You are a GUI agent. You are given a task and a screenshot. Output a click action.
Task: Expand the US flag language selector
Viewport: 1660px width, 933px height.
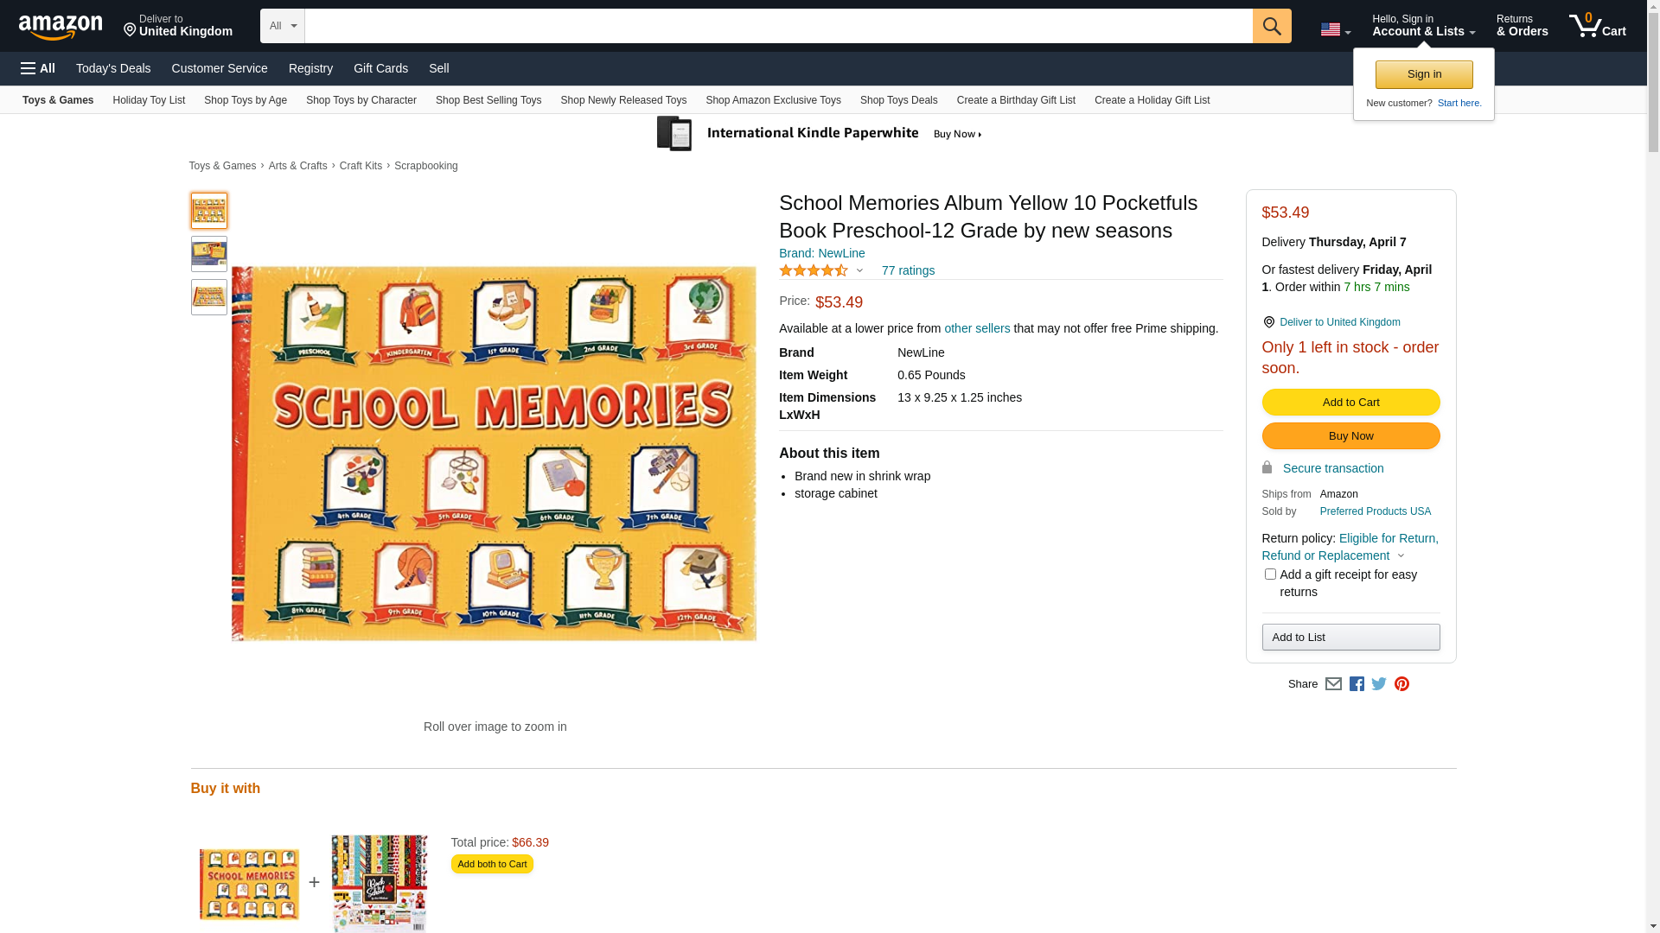(1335, 30)
